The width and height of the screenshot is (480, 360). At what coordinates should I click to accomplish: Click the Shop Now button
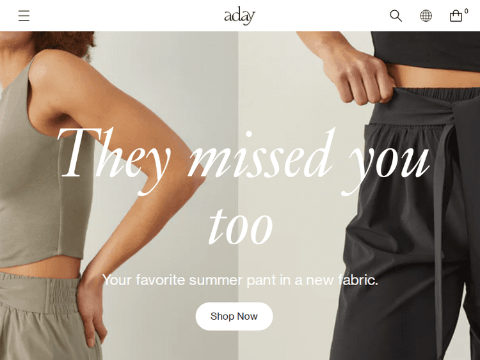[234, 317]
